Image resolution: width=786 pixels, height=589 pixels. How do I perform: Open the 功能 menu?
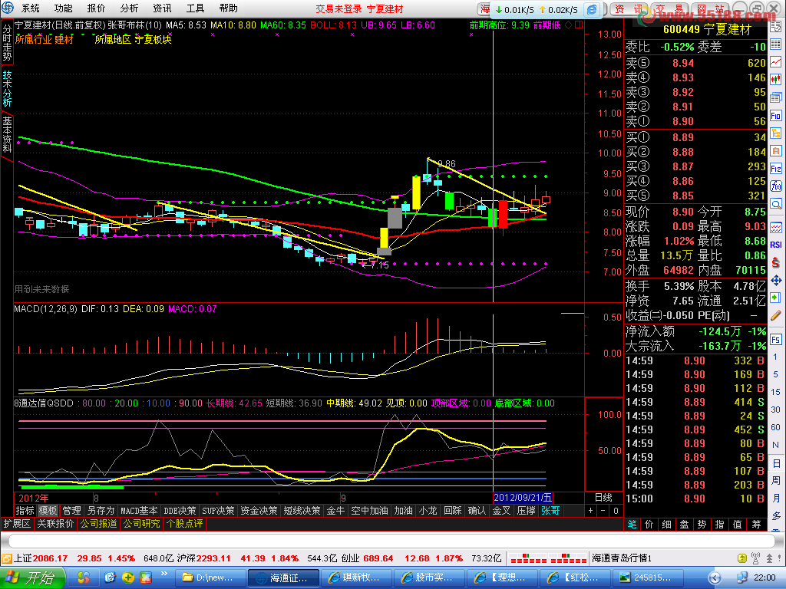(x=63, y=8)
